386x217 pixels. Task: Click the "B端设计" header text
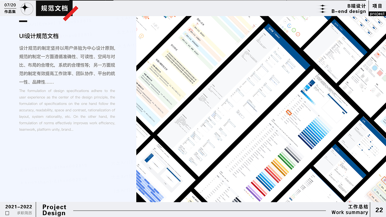click(356, 6)
